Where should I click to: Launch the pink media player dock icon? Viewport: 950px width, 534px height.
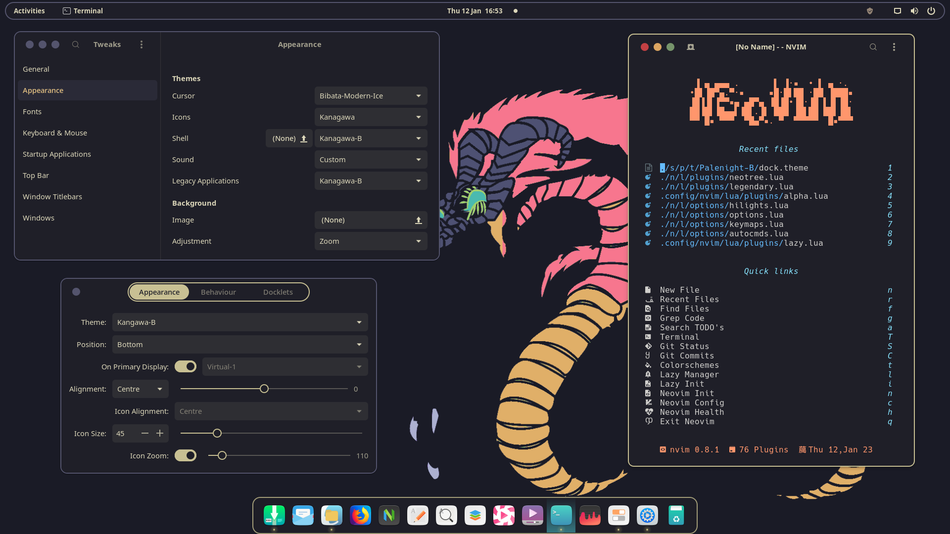coord(504,515)
